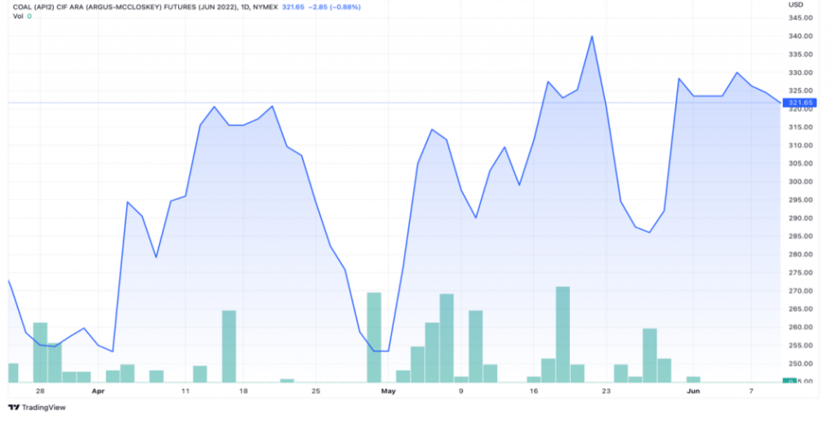Click the price peak at 340 on the line

tap(592, 36)
